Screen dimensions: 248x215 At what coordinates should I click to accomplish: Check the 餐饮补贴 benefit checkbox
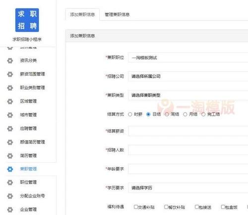pos(166,207)
